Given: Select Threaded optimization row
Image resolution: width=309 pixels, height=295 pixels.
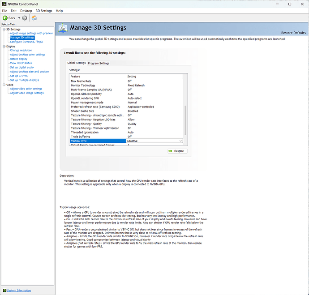Looking at the screenshot, I should [x=126, y=133].
